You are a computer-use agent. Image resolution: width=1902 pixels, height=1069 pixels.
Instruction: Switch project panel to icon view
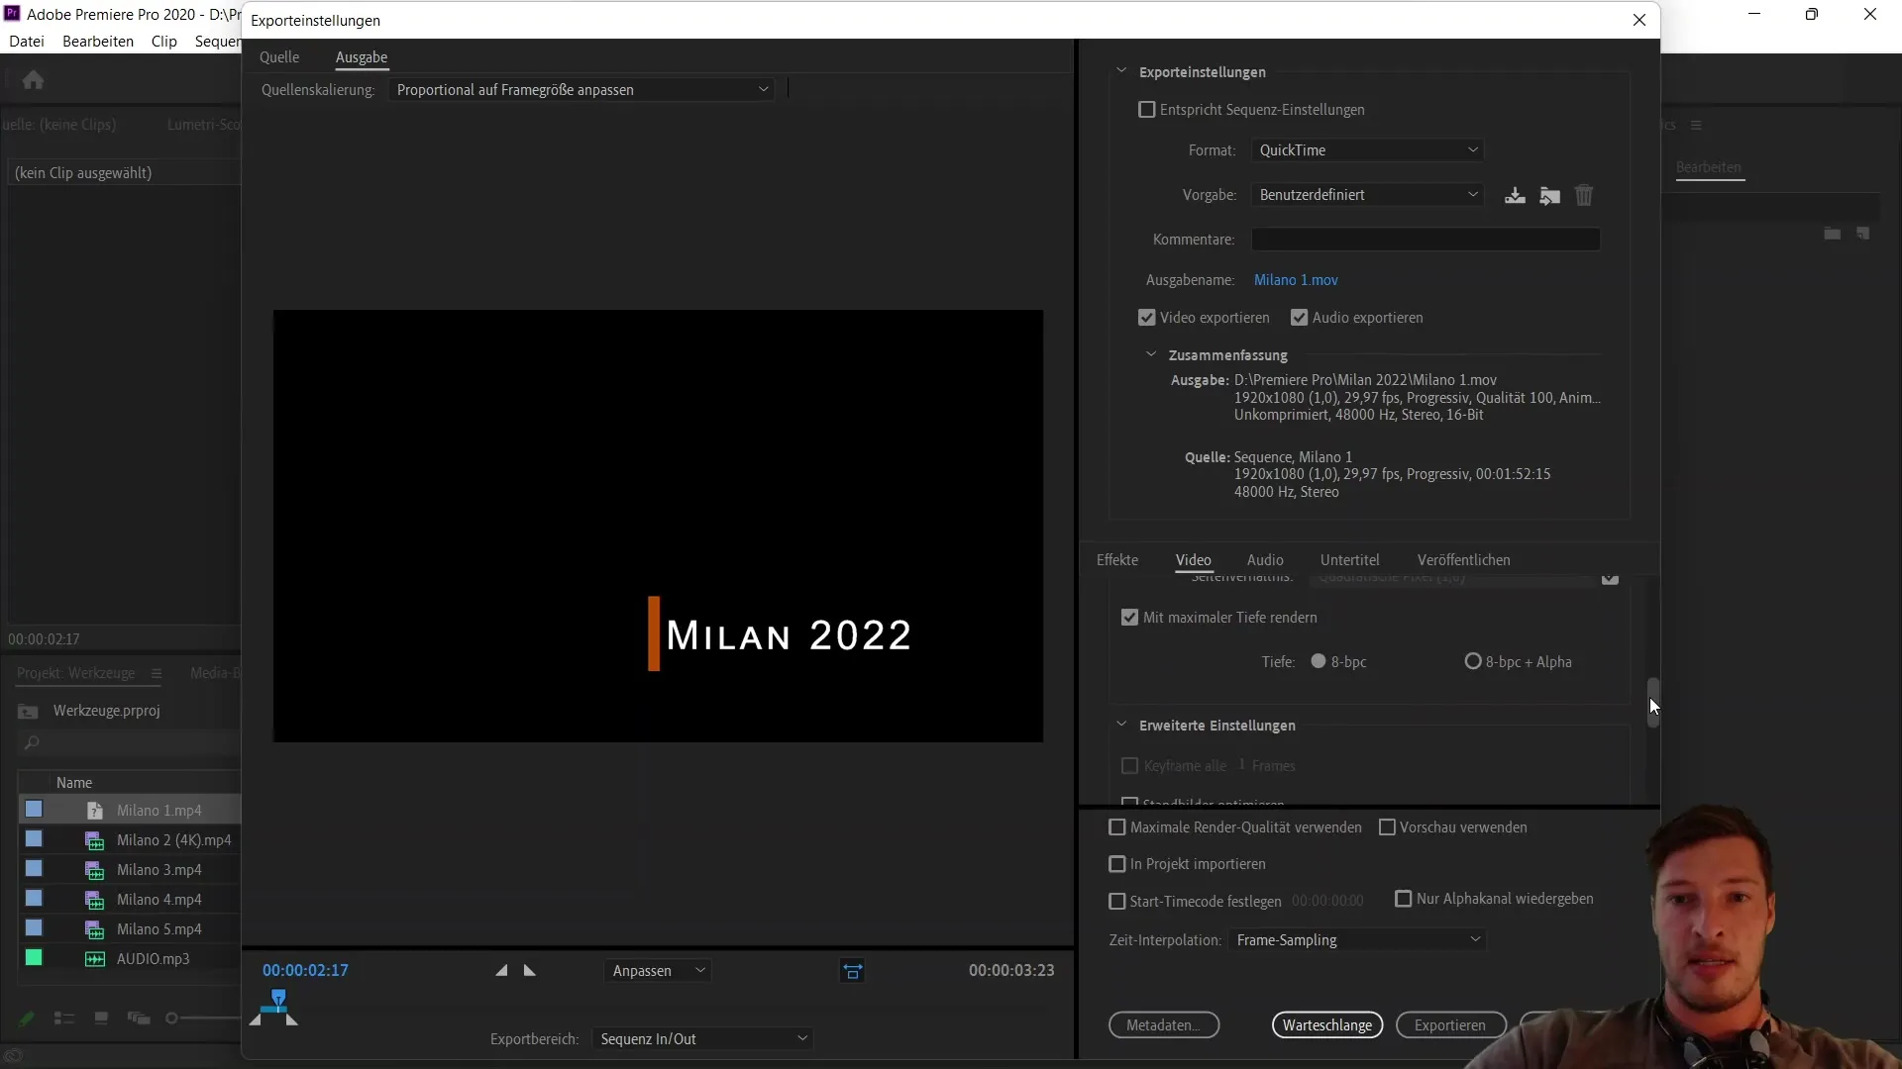(x=101, y=1019)
